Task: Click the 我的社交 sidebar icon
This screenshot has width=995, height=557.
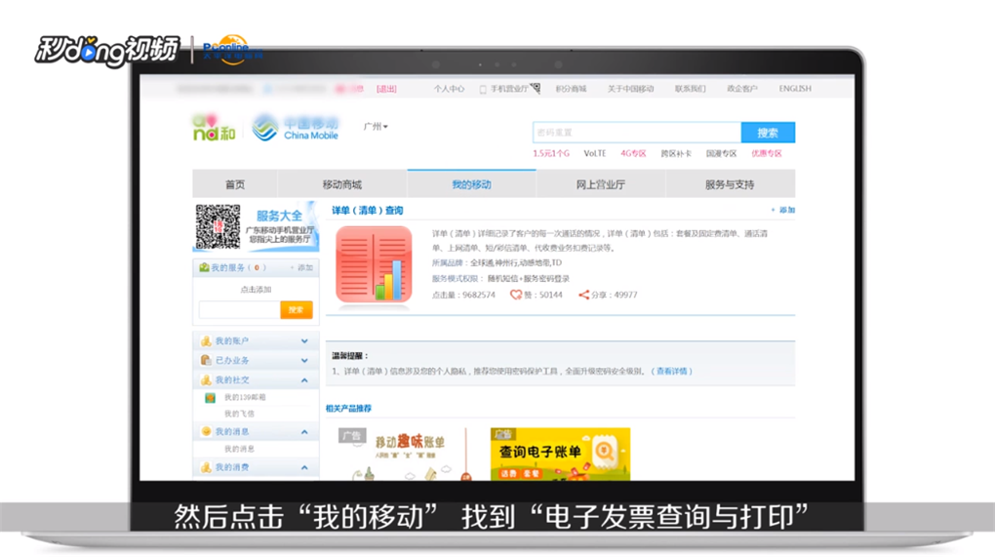Action: (x=206, y=380)
